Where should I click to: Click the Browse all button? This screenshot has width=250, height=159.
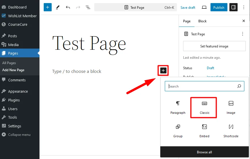pos(204,152)
